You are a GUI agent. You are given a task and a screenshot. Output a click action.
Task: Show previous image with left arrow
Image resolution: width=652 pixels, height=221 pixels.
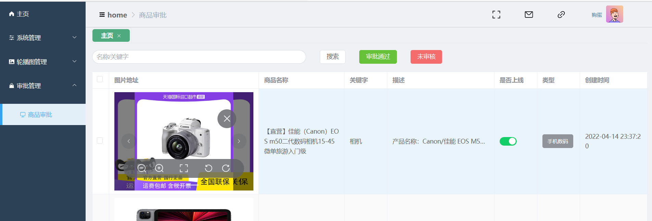(x=128, y=141)
